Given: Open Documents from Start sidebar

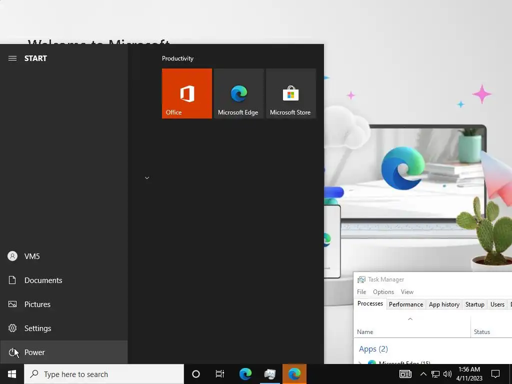Looking at the screenshot, I should click(x=63, y=280).
